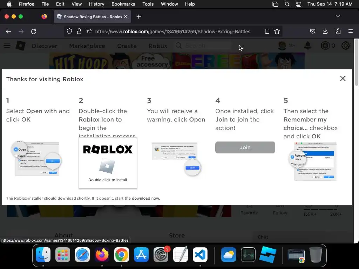The image size is (359, 269).
Task: Open the View menu
Action: [x=76, y=4]
